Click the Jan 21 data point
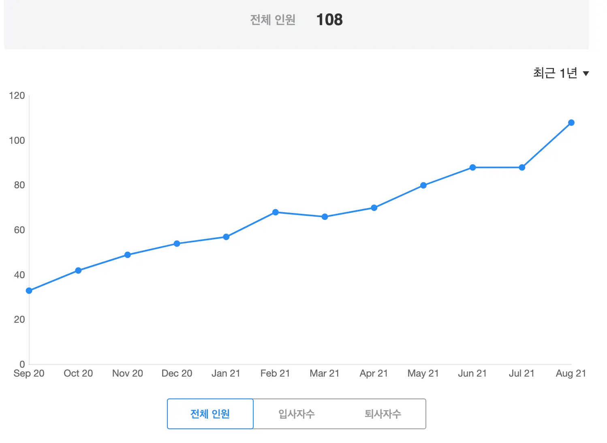Image resolution: width=607 pixels, height=443 pixels. tap(226, 237)
